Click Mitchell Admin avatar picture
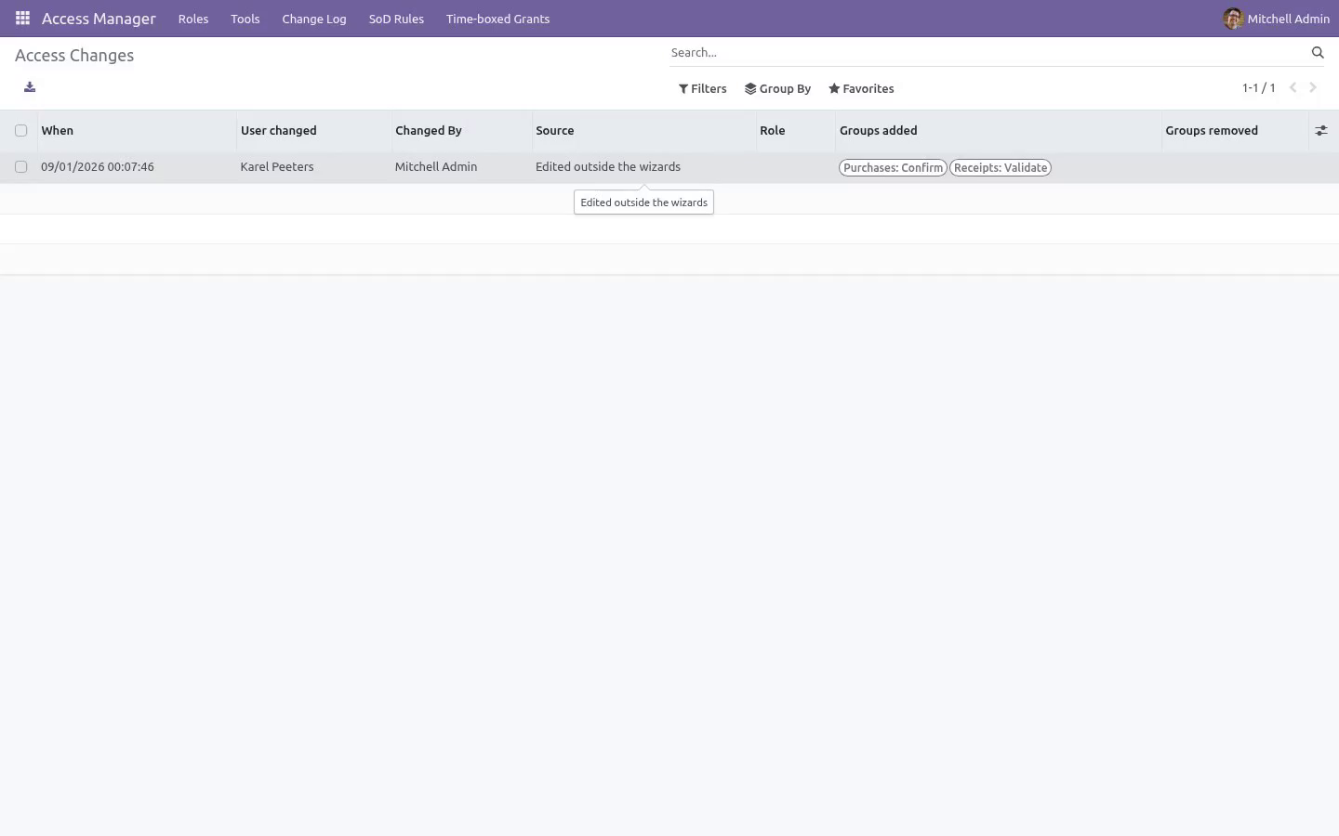The height and width of the screenshot is (836, 1339). tap(1233, 19)
